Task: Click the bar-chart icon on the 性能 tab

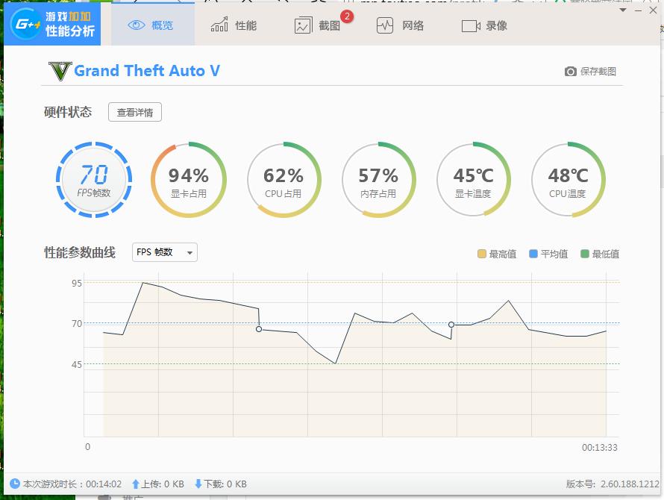Action: (219, 25)
